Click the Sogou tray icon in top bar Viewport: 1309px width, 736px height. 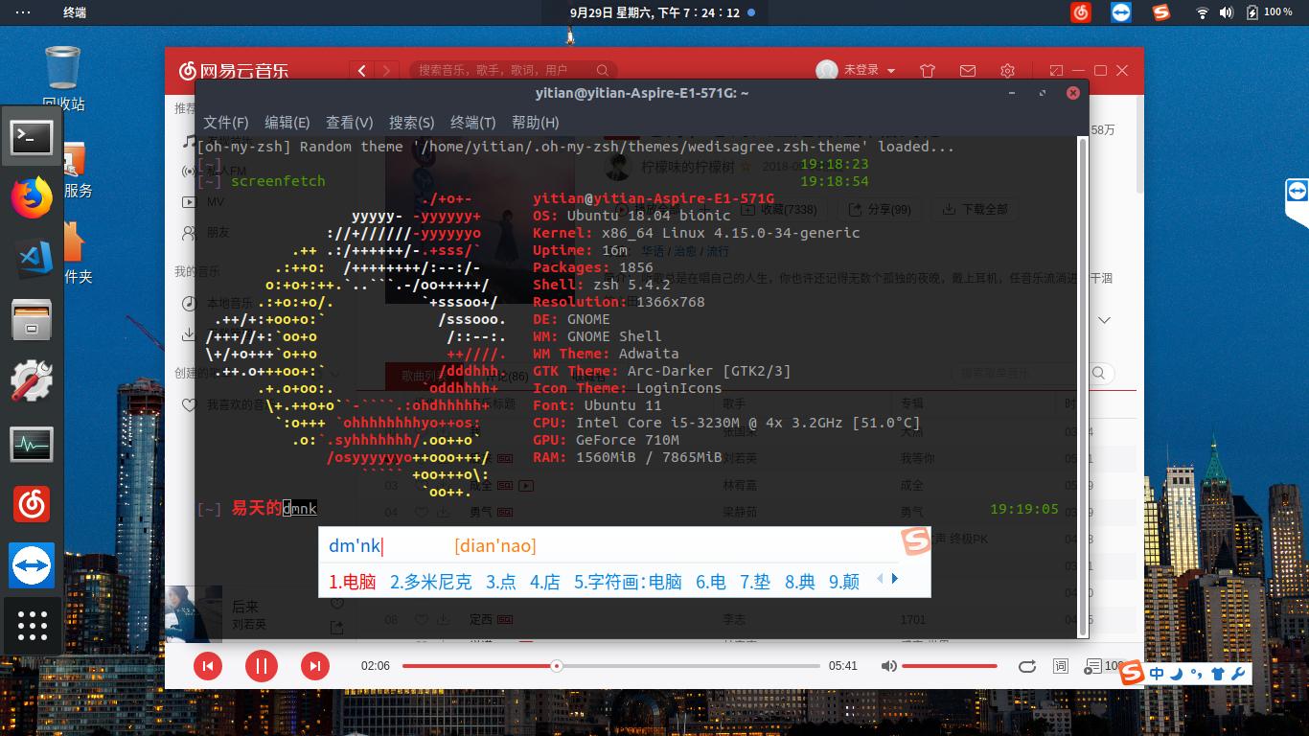[x=1162, y=12]
